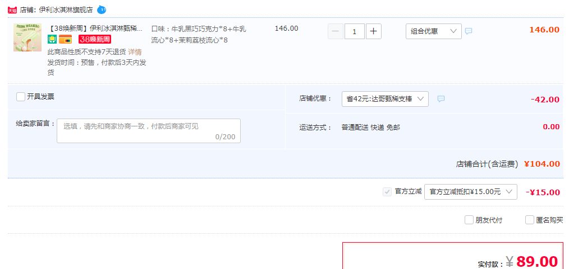Viewport: 569px width, 269px height.
Task: Click the unit price 146.00 text
Action: tap(287, 28)
